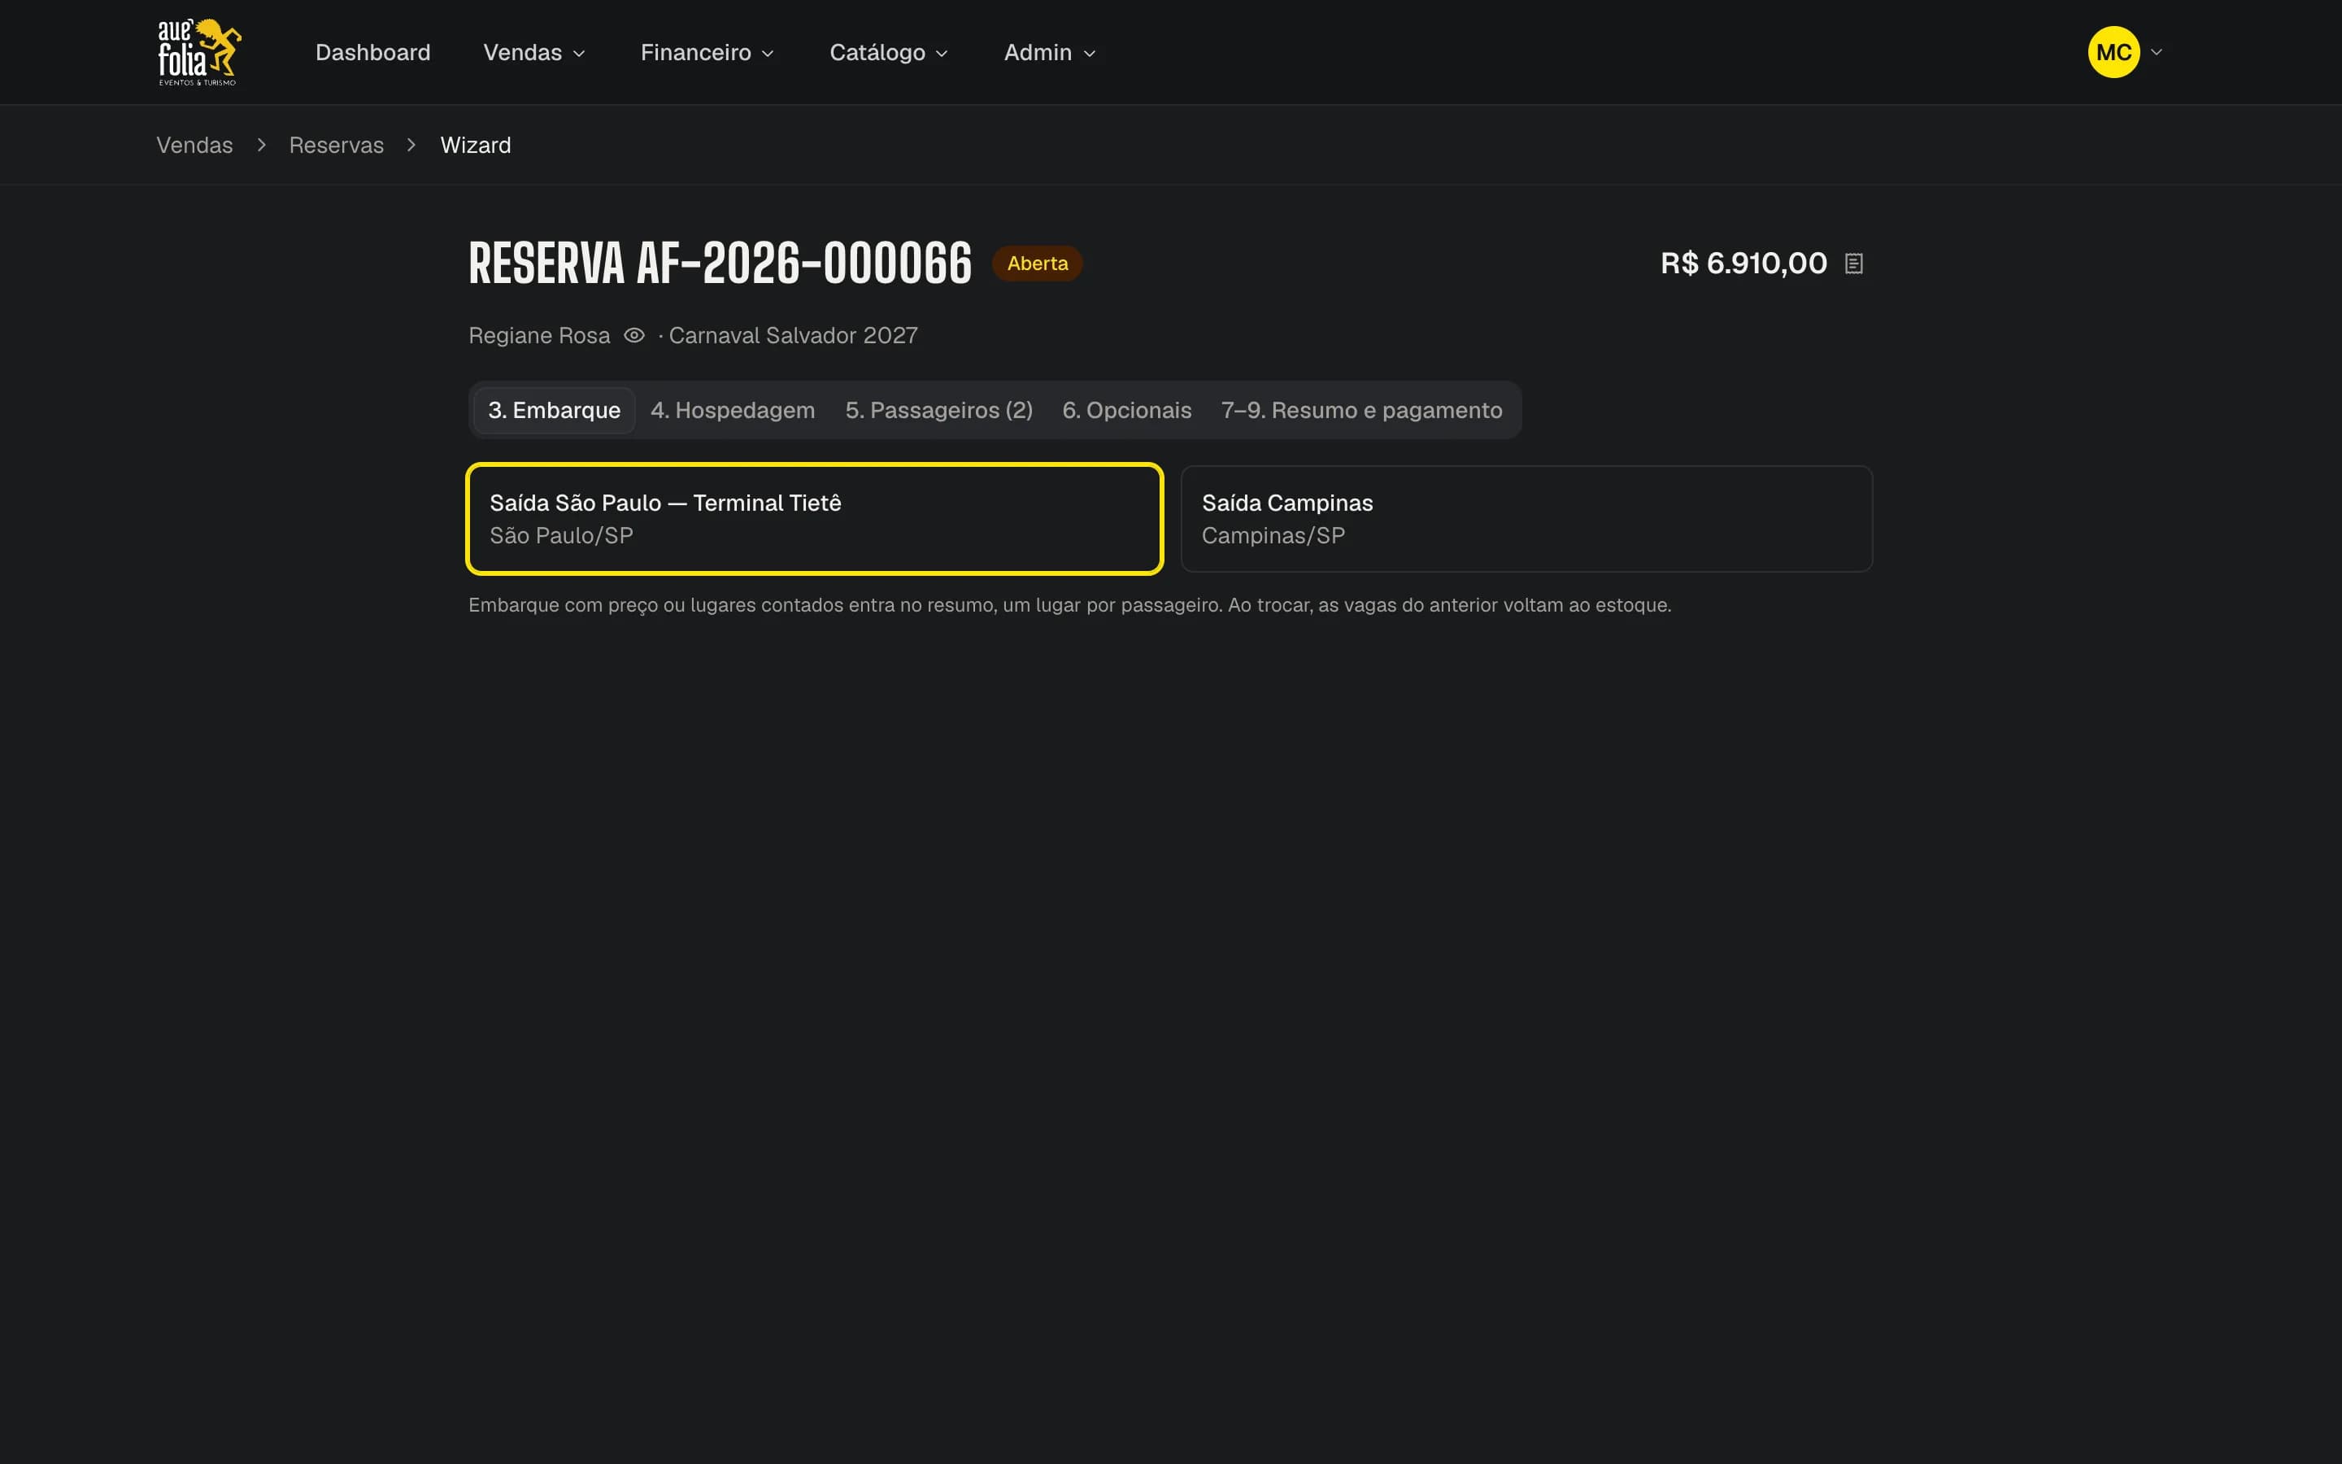The image size is (2342, 1464).
Task: Go to Reservas breadcrumb
Action: click(336, 146)
